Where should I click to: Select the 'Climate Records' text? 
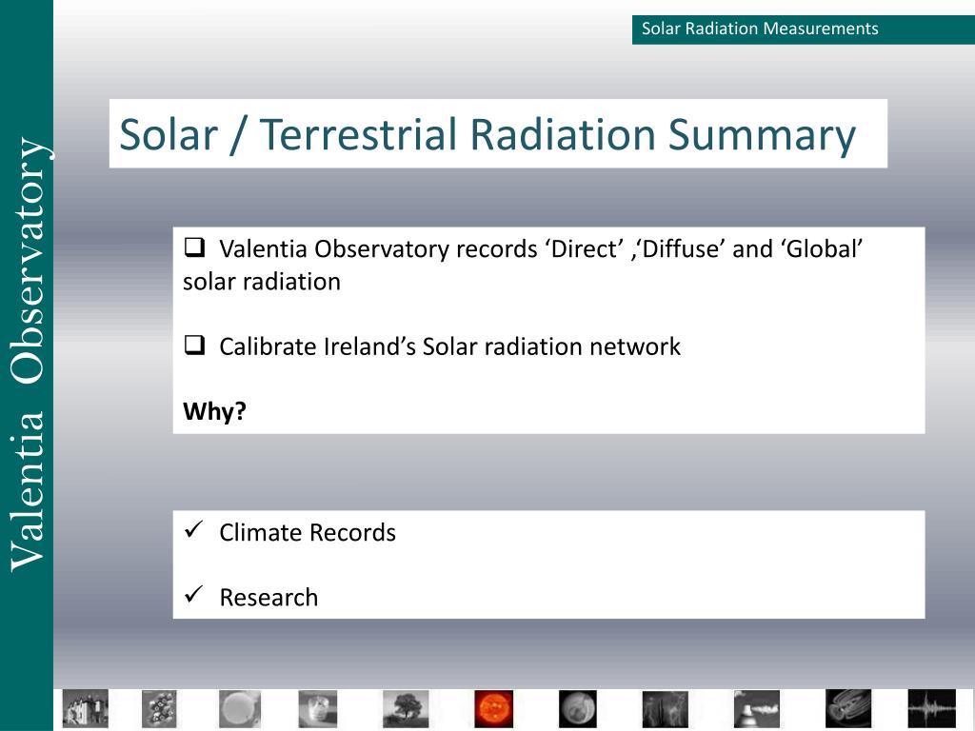(308, 532)
